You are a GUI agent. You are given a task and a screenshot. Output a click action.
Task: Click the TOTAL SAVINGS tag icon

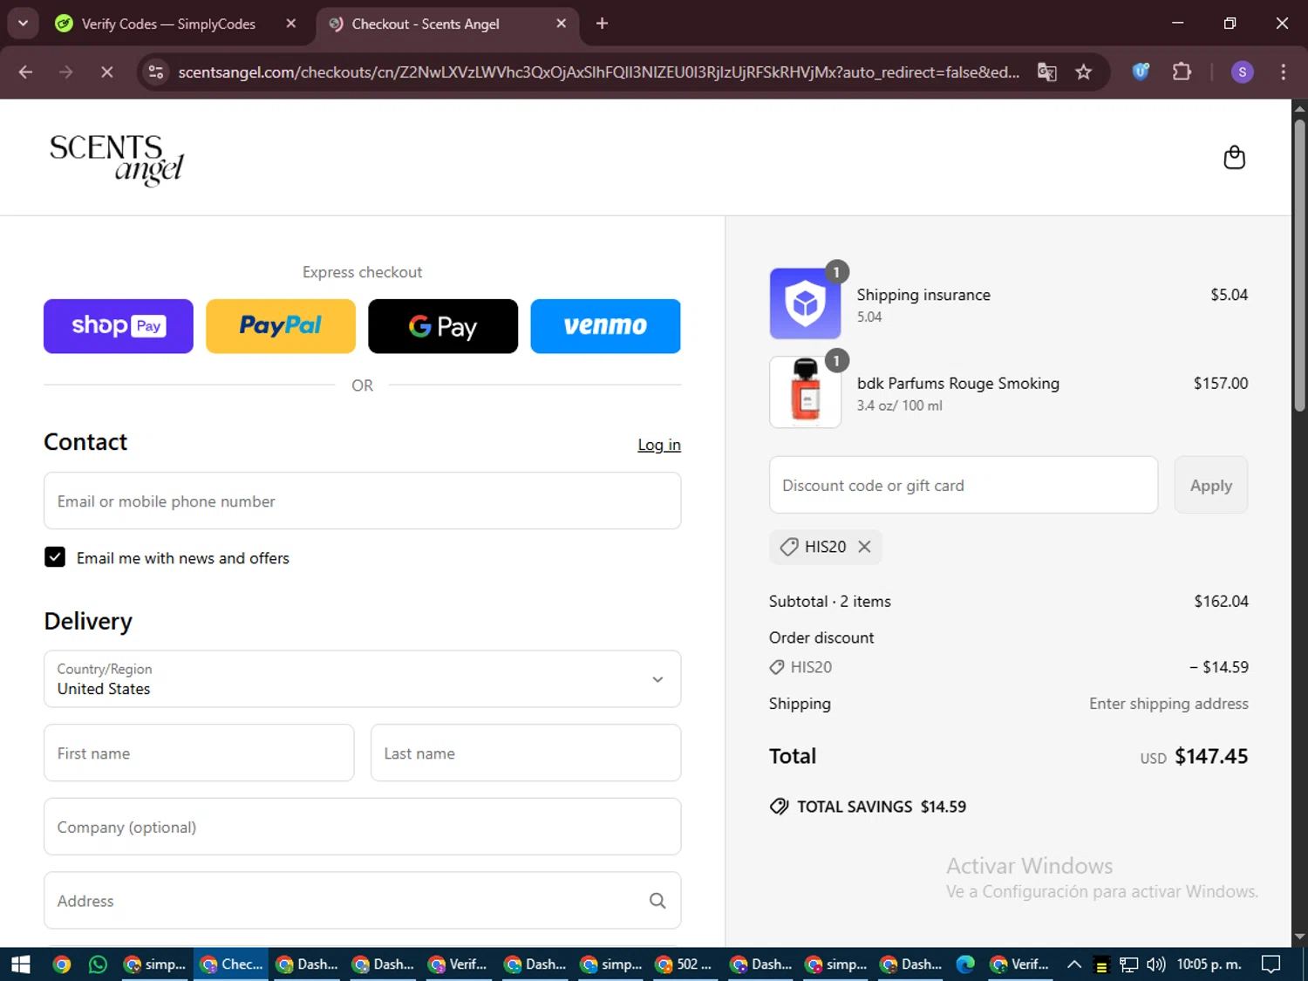coord(779,807)
